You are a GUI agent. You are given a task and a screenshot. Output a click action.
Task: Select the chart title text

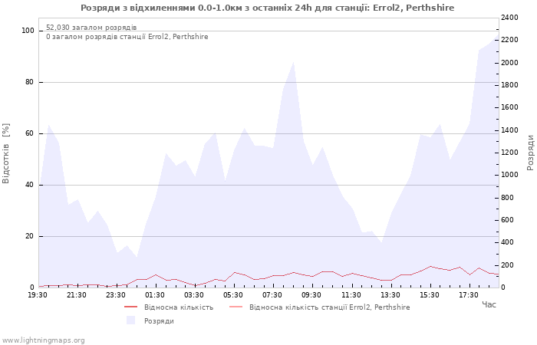[268, 8]
